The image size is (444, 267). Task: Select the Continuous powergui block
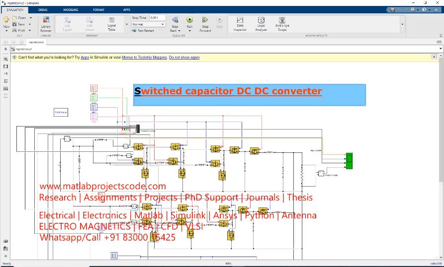coord(61,113)
